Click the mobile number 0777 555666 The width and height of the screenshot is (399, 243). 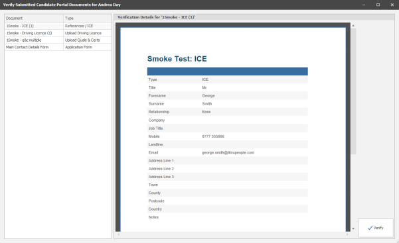click(213, 136)
